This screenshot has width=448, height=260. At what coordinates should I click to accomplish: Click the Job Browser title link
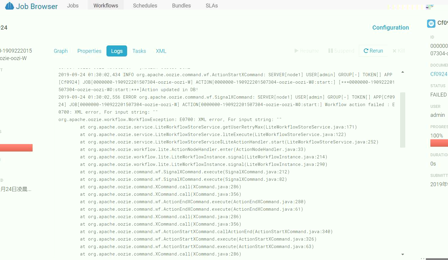[x=36, y=6]
